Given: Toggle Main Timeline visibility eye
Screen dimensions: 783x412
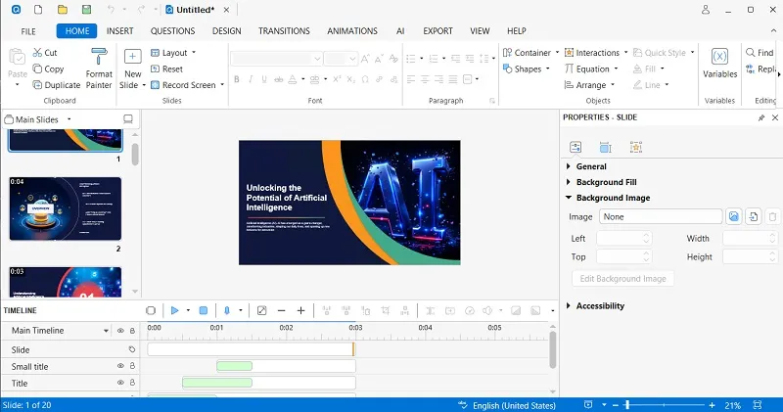Looking at the screenshot, I should [120, 331].
